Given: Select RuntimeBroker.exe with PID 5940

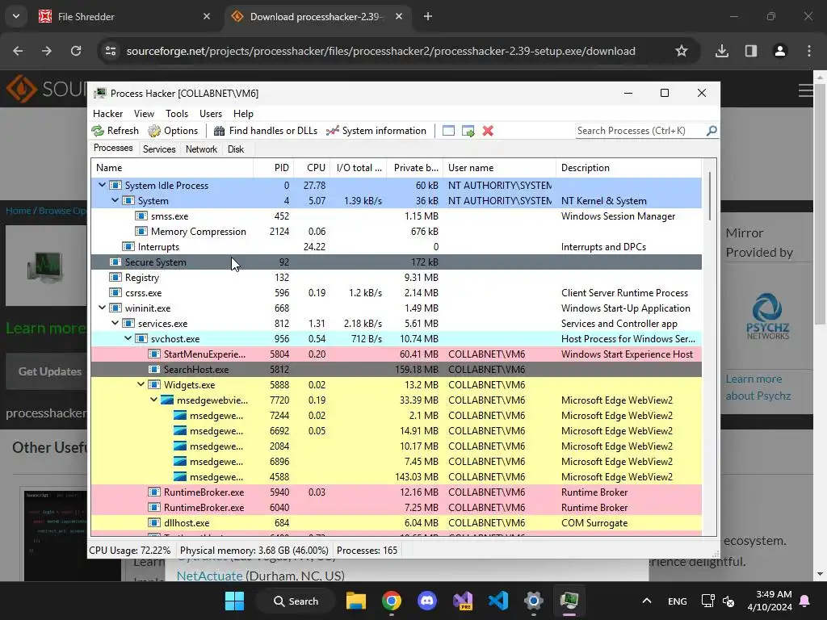Looking at the screenshot, I should pos(396,492).
